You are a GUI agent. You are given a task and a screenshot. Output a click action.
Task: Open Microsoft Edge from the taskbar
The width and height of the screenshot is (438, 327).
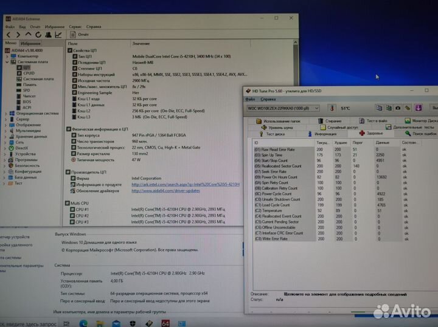[83, 323]
